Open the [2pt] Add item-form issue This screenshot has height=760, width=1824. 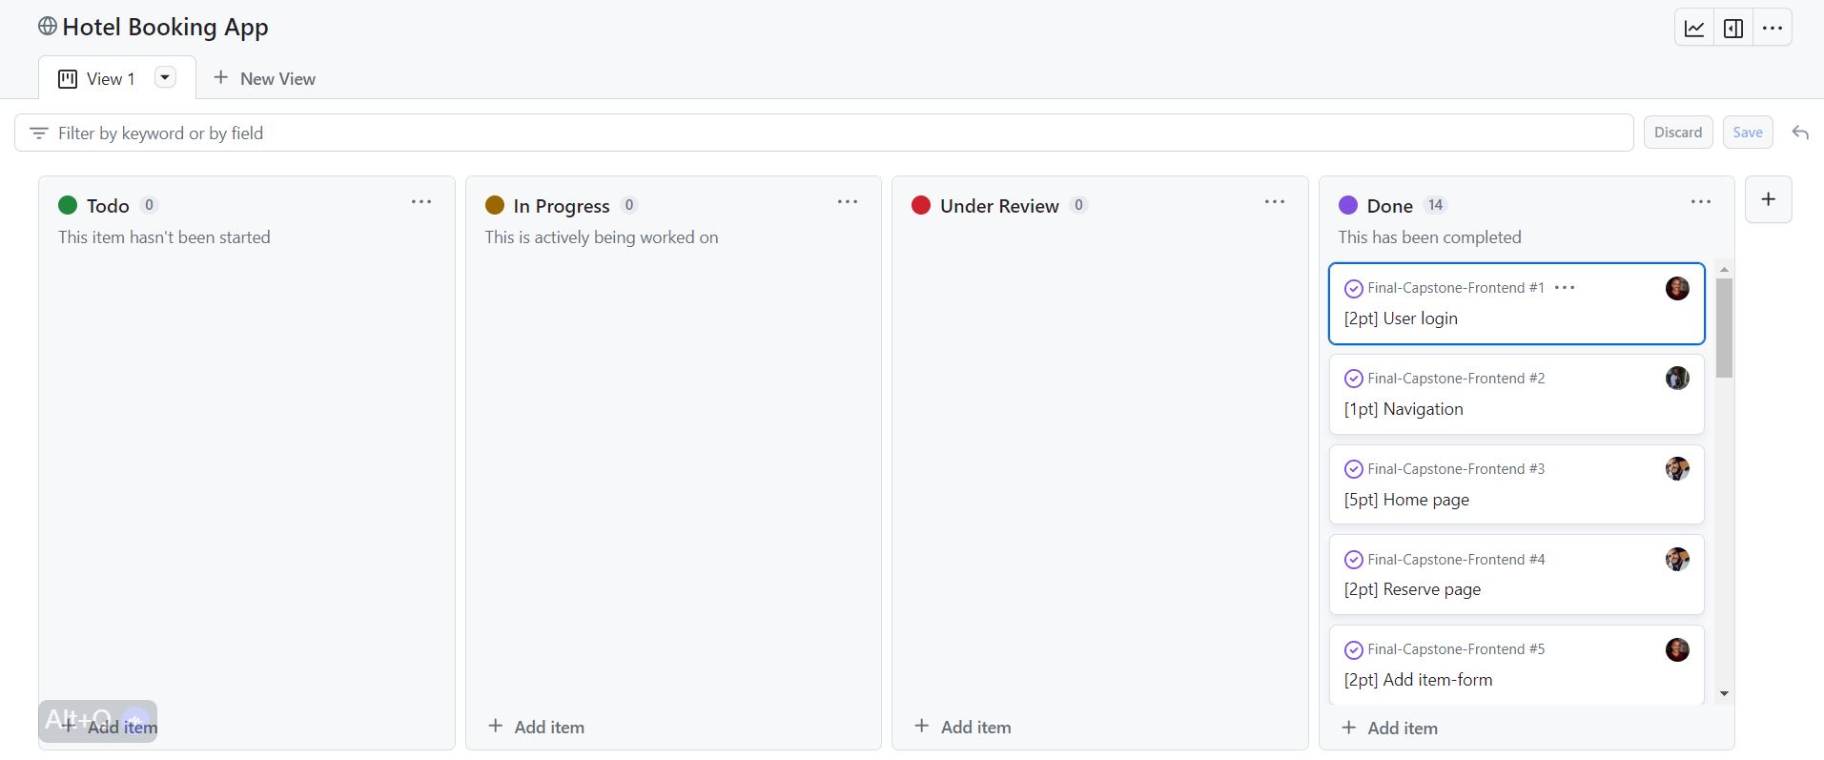pyautogui.click(x=1418, y=680)
